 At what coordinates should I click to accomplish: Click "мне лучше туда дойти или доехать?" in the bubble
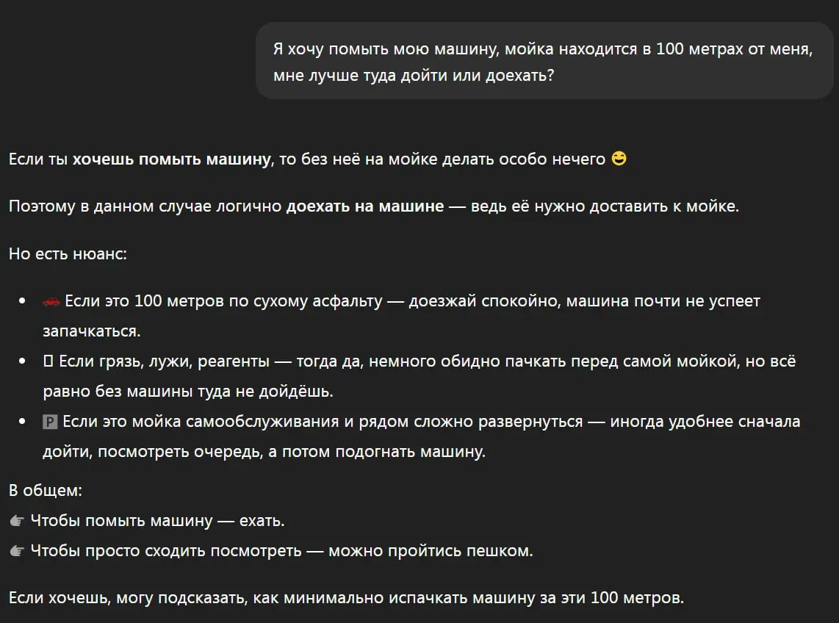pyautogui.click(x=414, y=76)
